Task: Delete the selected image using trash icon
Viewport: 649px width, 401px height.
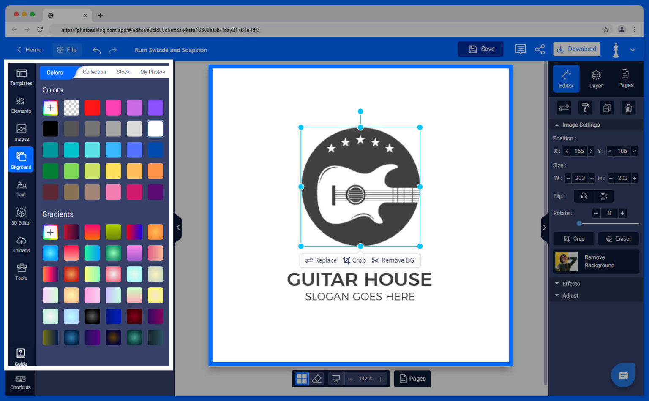Action: [628, 108]
